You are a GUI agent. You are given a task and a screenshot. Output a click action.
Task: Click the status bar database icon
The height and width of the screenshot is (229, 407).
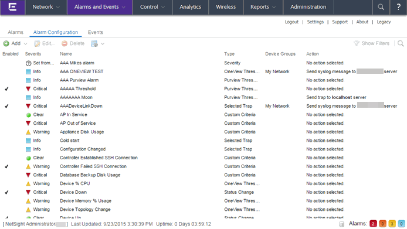[x=341, y=224]
